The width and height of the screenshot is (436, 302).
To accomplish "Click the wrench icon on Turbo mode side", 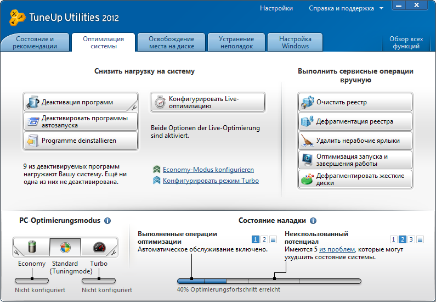I will pos(114,253).
